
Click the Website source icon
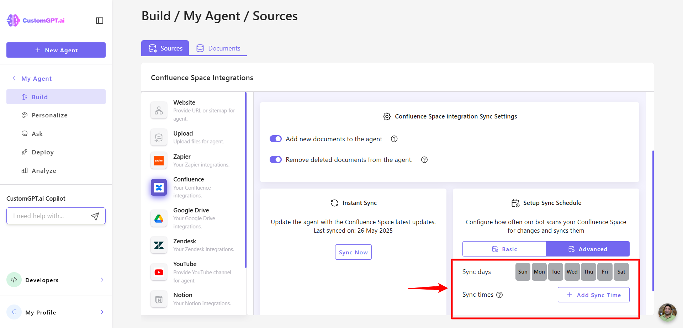(159, 111)
